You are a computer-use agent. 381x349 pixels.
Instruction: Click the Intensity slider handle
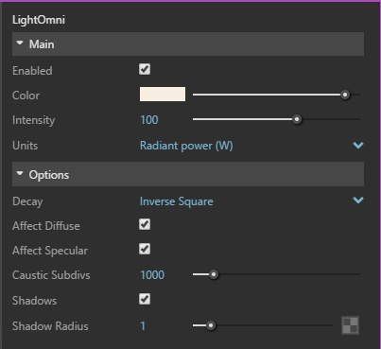[x=297, y=119]
